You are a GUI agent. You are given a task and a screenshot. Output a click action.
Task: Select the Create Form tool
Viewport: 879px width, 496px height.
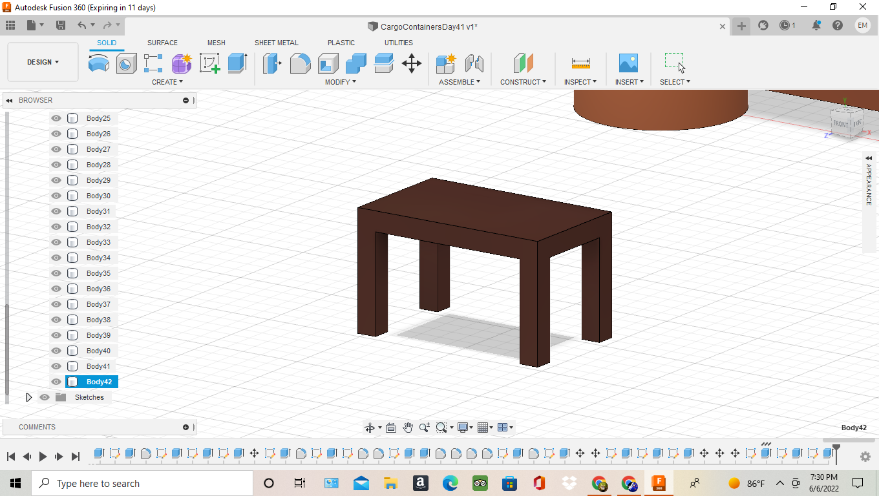click(x=182, y=63)
